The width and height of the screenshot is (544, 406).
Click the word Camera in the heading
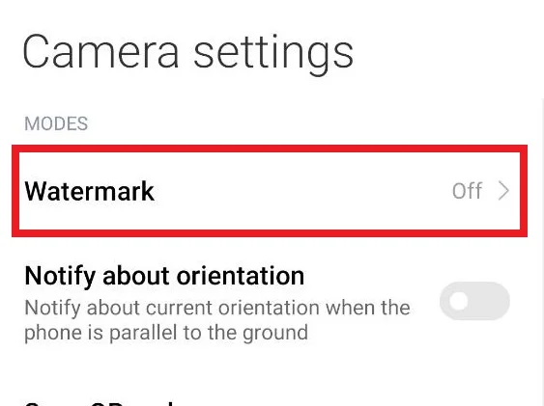point(100,52)
